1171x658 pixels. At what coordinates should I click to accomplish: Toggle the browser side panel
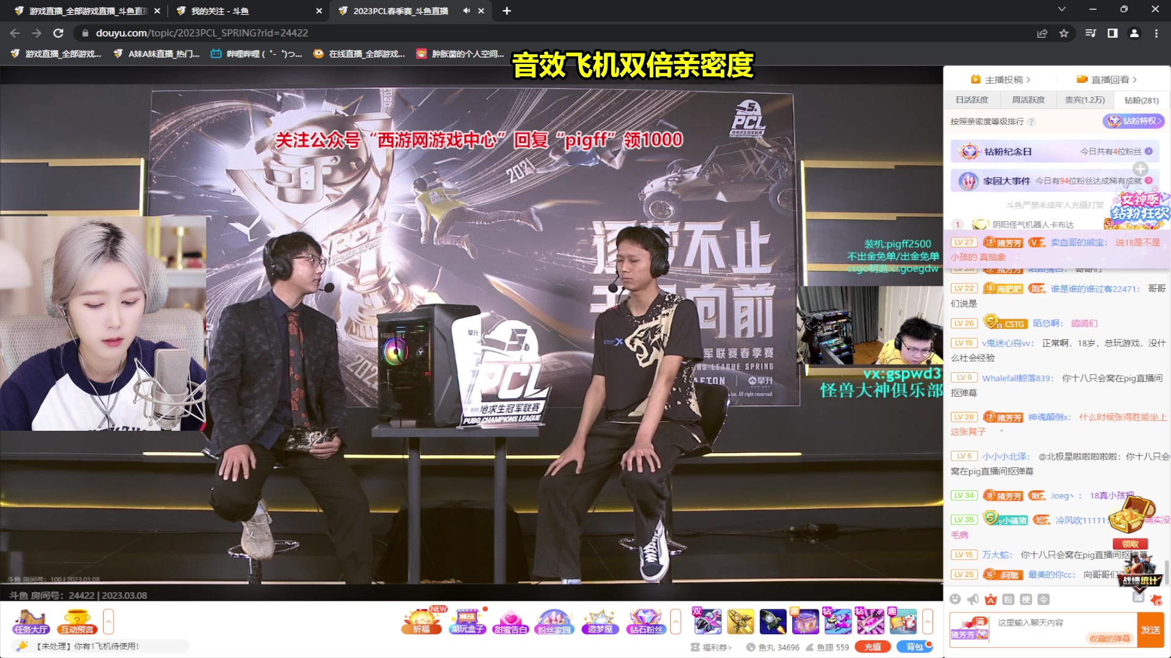1112,33
